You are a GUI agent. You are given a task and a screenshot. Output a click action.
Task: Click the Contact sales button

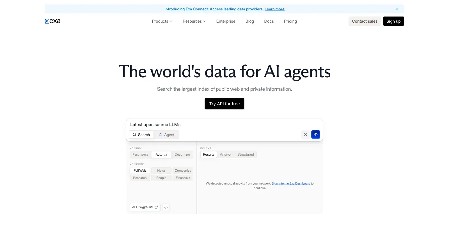[365, 21]
